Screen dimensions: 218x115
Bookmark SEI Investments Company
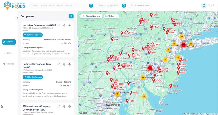59,106
